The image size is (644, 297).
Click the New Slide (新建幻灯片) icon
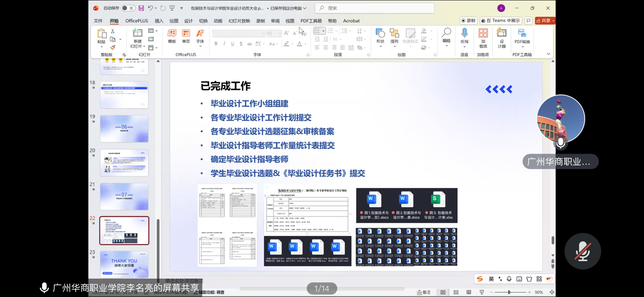[138, 34]
